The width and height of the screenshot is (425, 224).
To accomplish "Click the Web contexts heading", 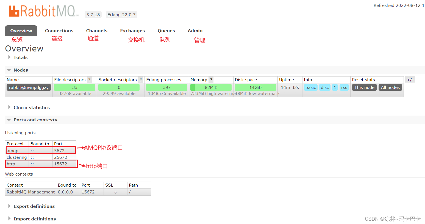I will point(19,174).
